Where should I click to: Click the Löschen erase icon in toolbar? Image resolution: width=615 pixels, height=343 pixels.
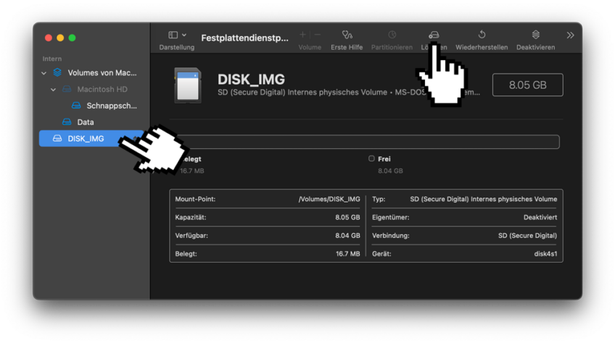(434, 35)
